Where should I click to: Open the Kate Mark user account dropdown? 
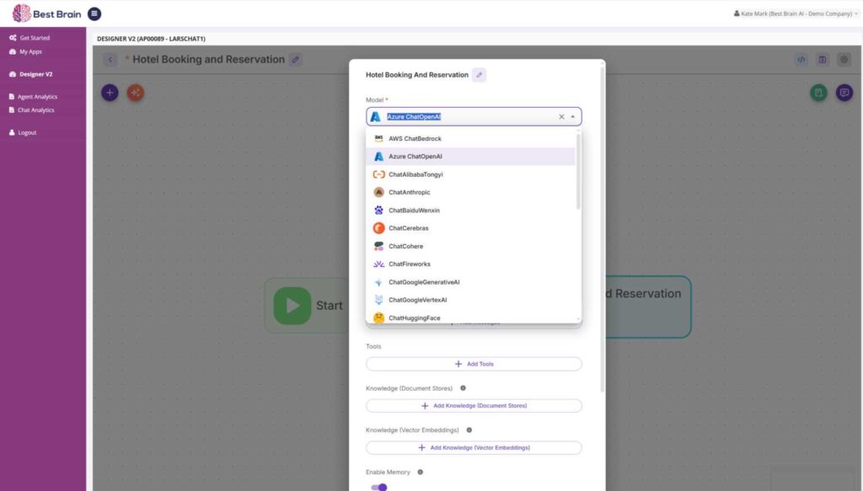(796, 13)
